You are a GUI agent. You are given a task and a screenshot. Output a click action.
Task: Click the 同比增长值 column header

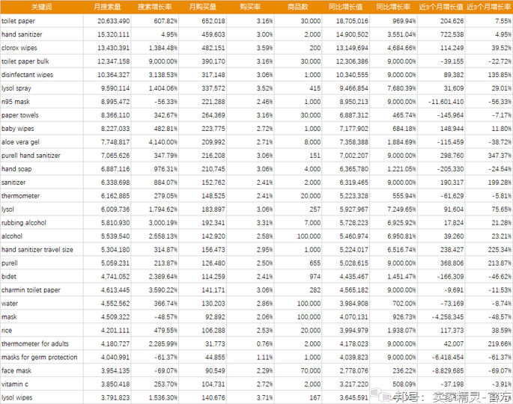click(345, 7)
